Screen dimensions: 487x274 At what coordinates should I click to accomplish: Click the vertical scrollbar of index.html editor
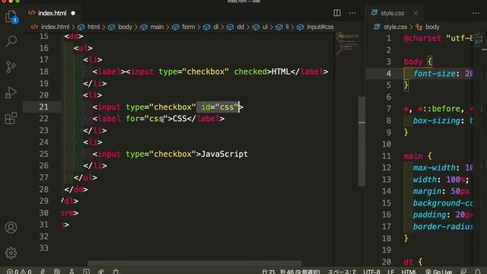coord(361,142)
